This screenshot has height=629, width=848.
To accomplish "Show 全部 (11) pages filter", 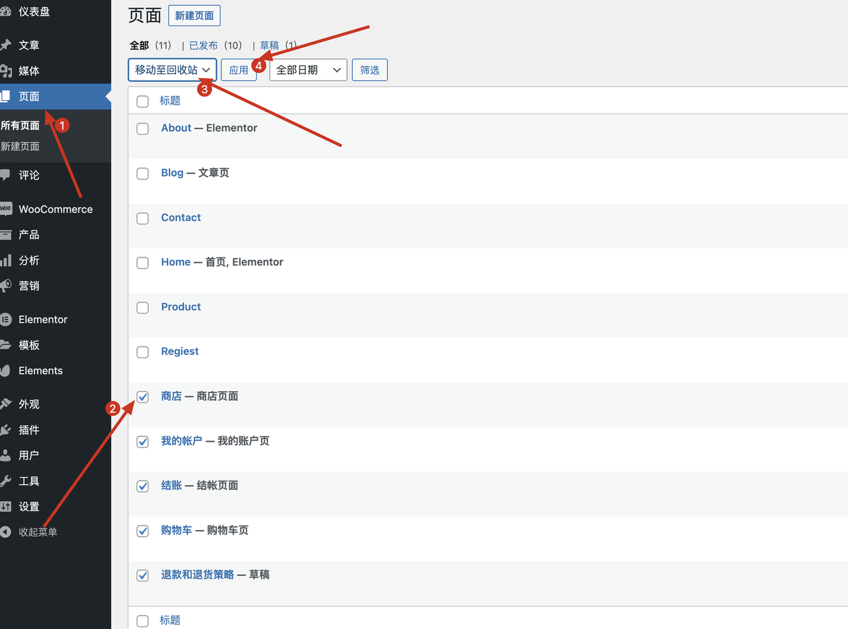I will (150, 45).
